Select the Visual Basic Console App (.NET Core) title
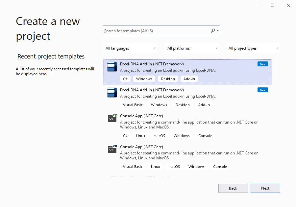The width and height of the screenshot is (296, 207). 141,147
